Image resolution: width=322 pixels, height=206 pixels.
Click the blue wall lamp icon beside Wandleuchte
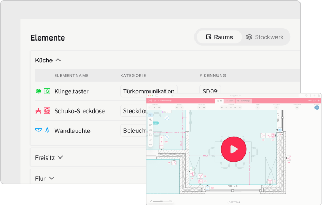pos(39,130)
